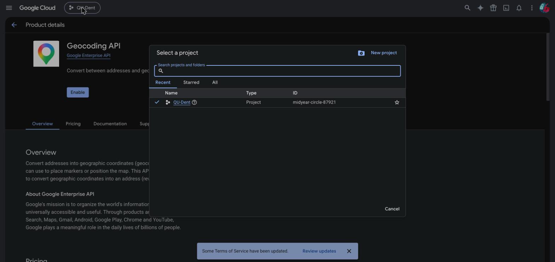This screenshot has height=262, width=555.
Task: Click Review updates in the notification
Action: 319,251
